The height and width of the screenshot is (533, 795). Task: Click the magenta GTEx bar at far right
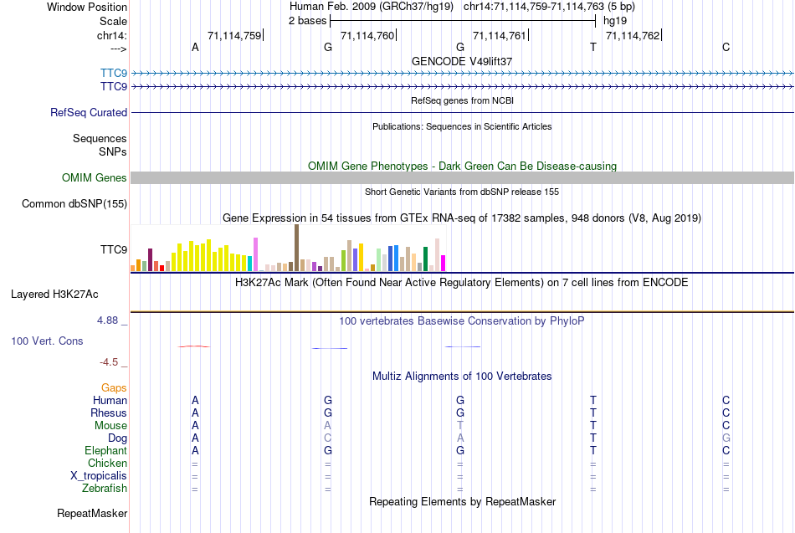(443, 264)
